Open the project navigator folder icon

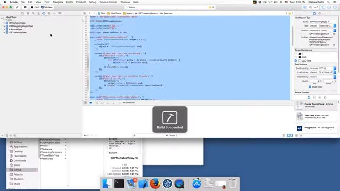22,13
